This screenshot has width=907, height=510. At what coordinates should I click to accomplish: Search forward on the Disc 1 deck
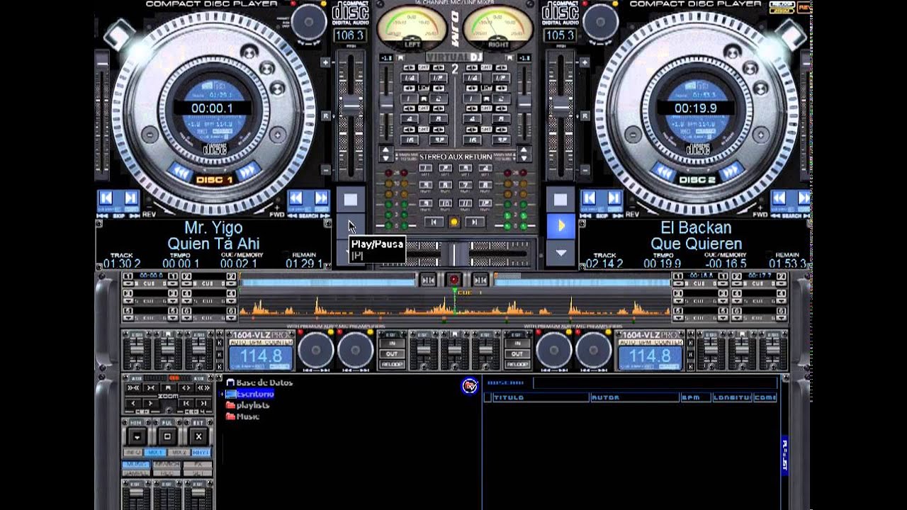[x=320, y=198]
